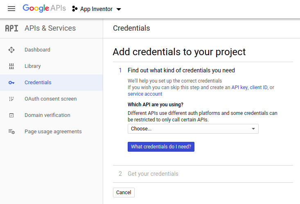The width and height of the screenshot is (300, 204).
Task: Follow the API key link
Action: click(239, 87)
